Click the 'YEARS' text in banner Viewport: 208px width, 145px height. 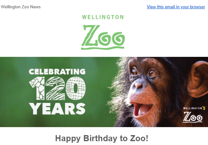point(57,108)
